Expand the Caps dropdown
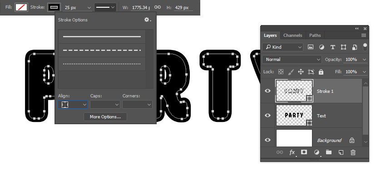 point(104,105)
